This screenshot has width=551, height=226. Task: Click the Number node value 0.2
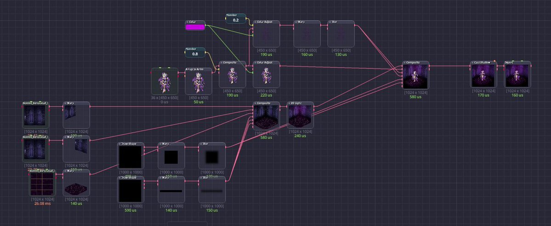click(236, 20)
